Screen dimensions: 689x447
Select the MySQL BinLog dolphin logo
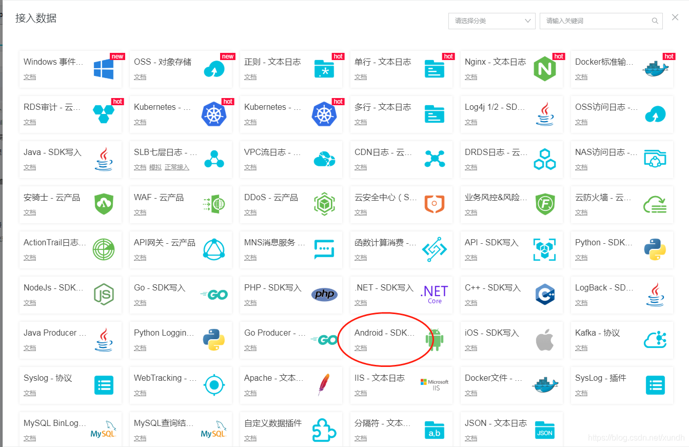click(x=104, y=430)
